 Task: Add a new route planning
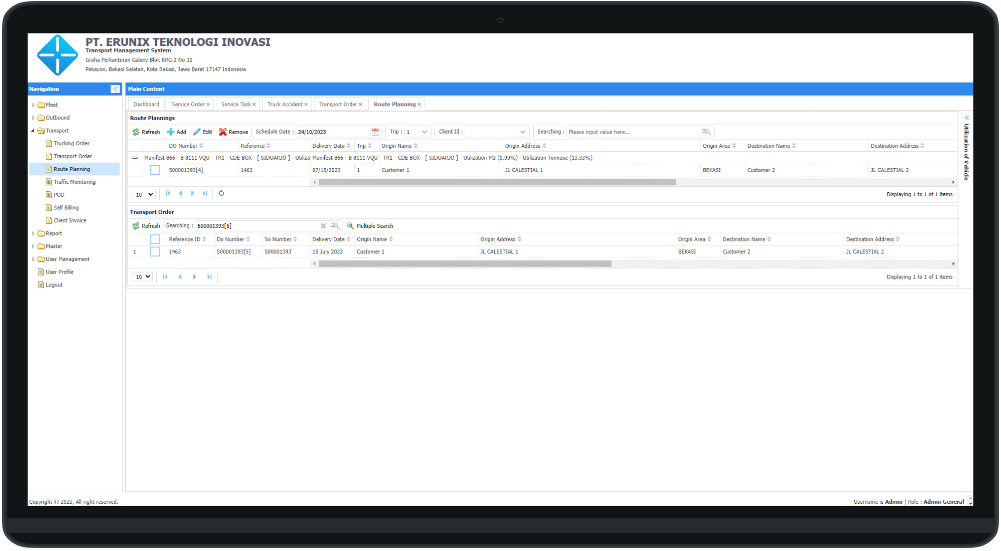[x=176, y=132]
